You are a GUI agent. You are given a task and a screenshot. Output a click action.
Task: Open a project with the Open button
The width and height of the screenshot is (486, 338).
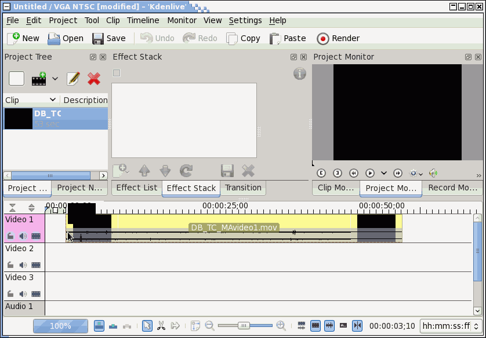tap(66, 38)
